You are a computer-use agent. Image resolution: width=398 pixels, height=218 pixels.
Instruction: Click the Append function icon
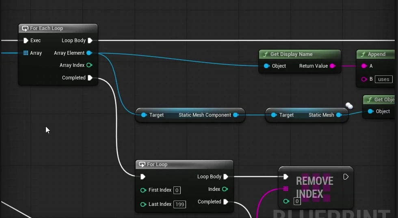[363, 54]
